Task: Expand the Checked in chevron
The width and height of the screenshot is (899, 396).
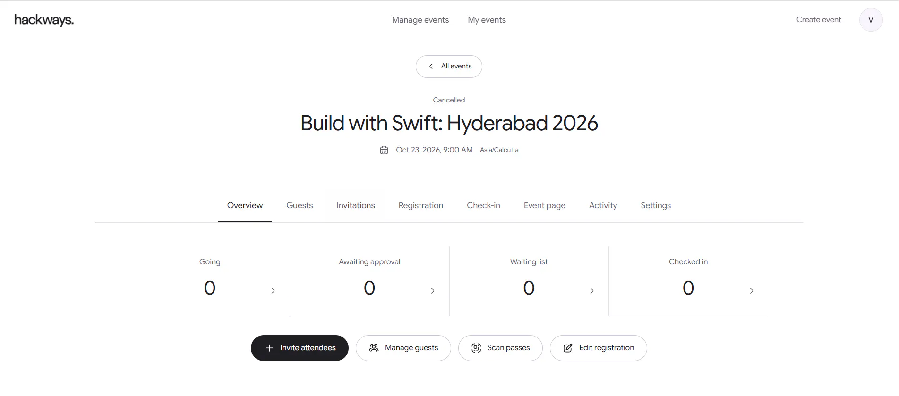Action: tap(752, 291)
